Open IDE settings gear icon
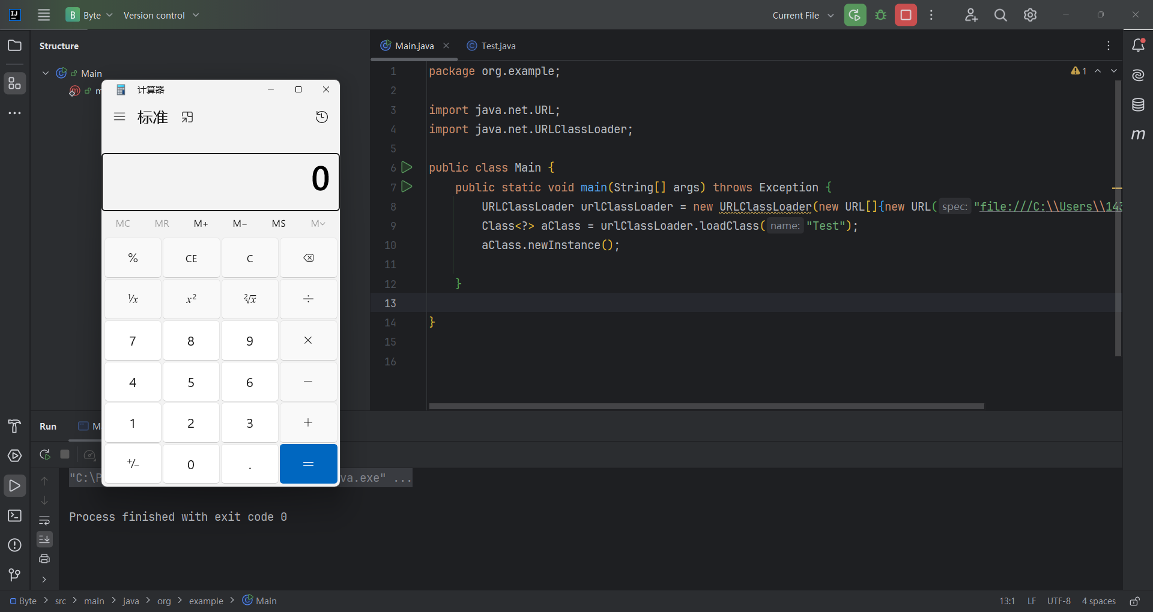The image size is (1153, 612). [x=1030, y=15]
